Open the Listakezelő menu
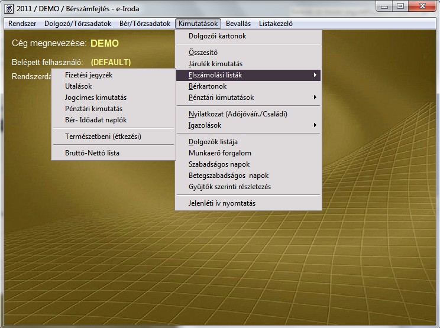Image resolution: width=440 pixels, height=328 pixels. pyautogui.click(x=276, y=24)
